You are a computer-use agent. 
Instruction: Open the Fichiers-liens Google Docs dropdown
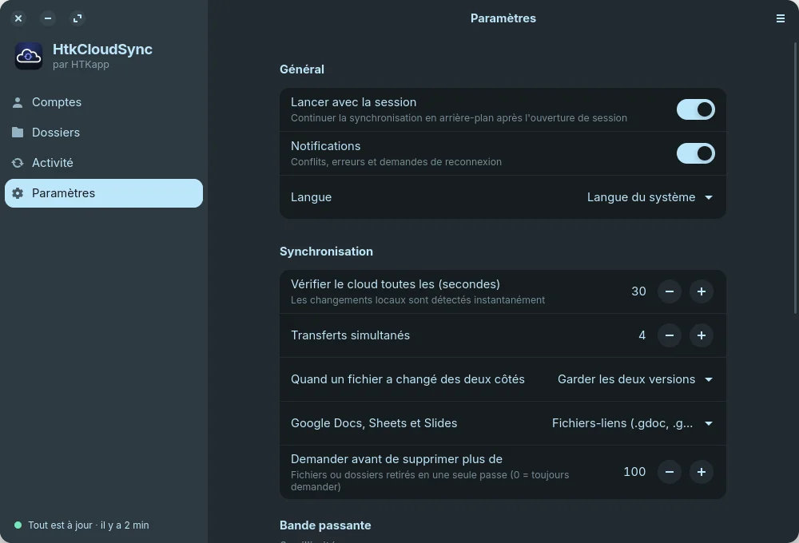tap(632, 423)
